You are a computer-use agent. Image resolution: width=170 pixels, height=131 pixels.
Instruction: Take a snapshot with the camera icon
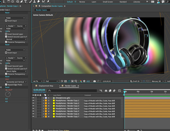(x=94, y=81)
